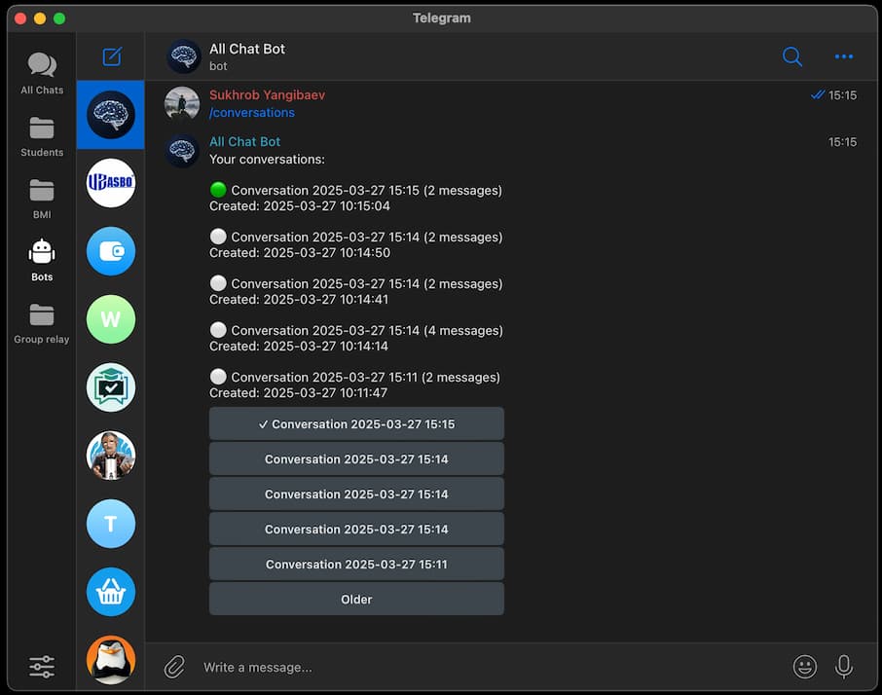Open the shopping basket chat
The width and height of the screenshot is (882, 695).
pos(110,592)
